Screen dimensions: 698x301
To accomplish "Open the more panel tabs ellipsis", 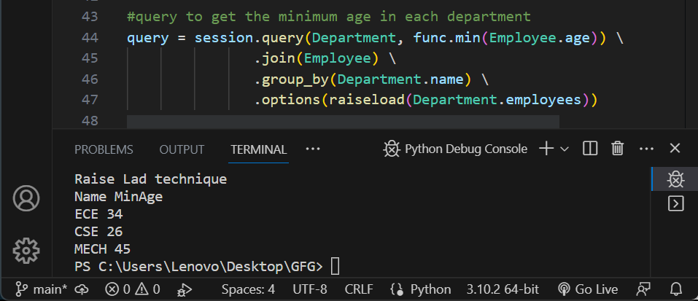I will click(x=313, y=149).
